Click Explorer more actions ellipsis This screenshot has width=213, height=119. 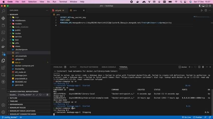(47, 10)
